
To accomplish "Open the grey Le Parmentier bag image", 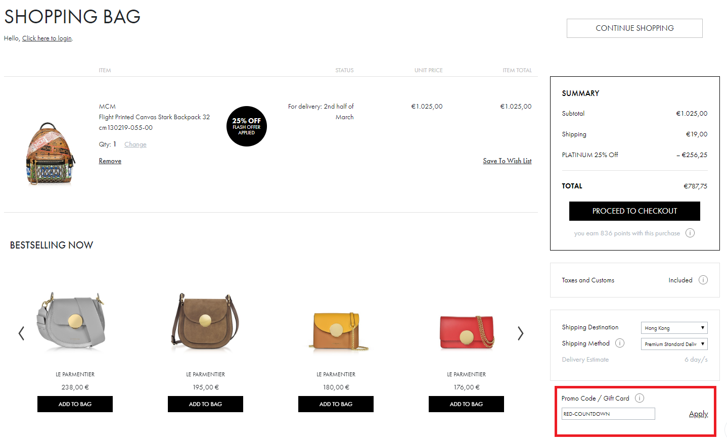I will pos(71,321).
